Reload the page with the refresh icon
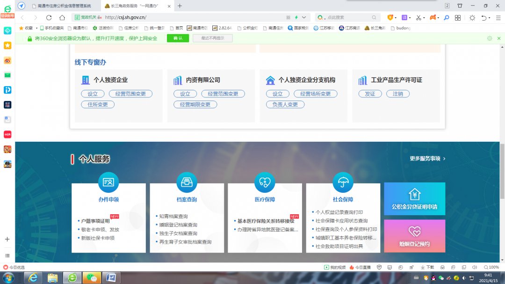 point(49,17)
